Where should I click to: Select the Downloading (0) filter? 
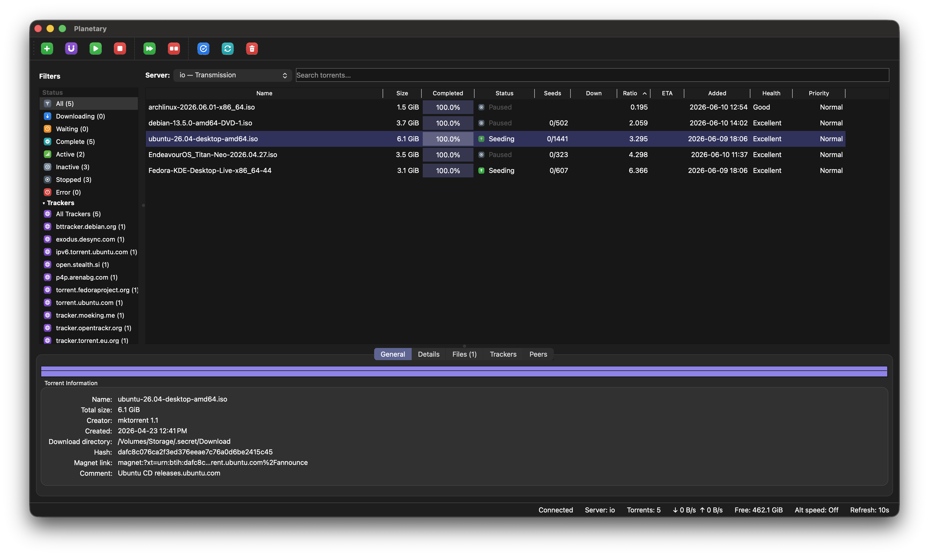click(x=89, y=116)
